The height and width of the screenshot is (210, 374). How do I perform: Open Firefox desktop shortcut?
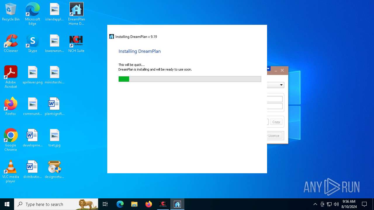pyautogui.click(x=11, y=106)
